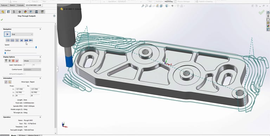The width and height of the screenshot is (270, 136).
Task: Play the toolpath simulation
Action: coord(7,34)
